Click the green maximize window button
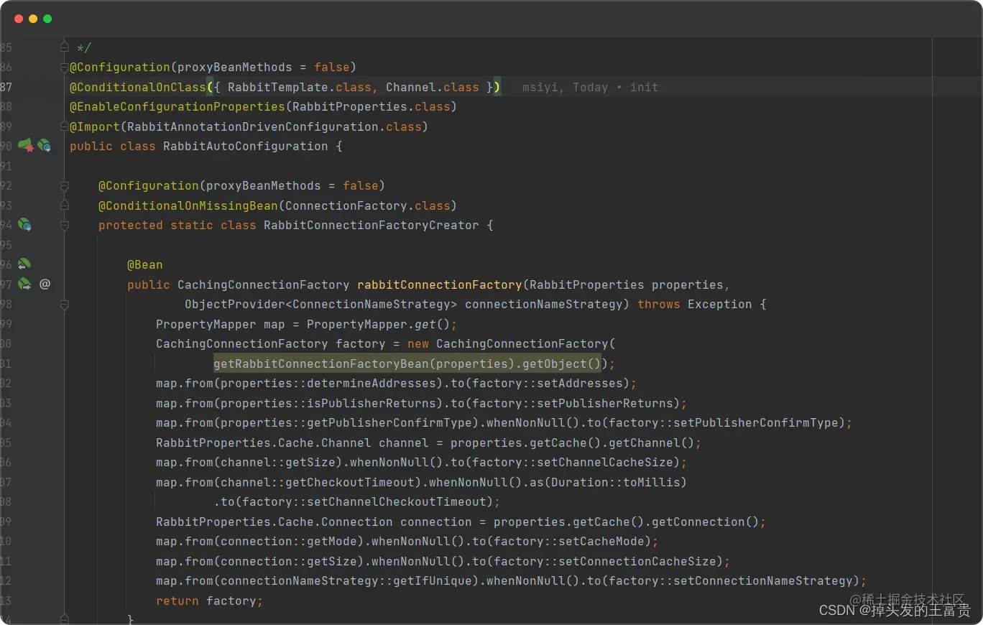Image resolution: width=983 pixels, height=625 pixels. click(x=47, y=19)
